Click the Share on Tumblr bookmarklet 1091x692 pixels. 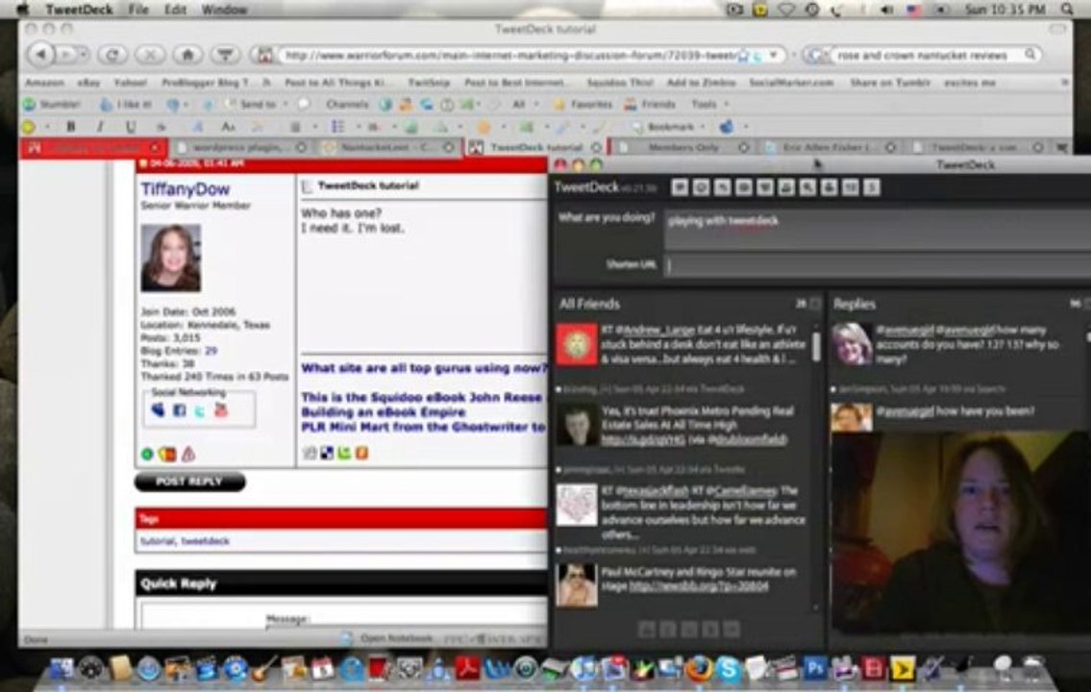coord(889,82)
